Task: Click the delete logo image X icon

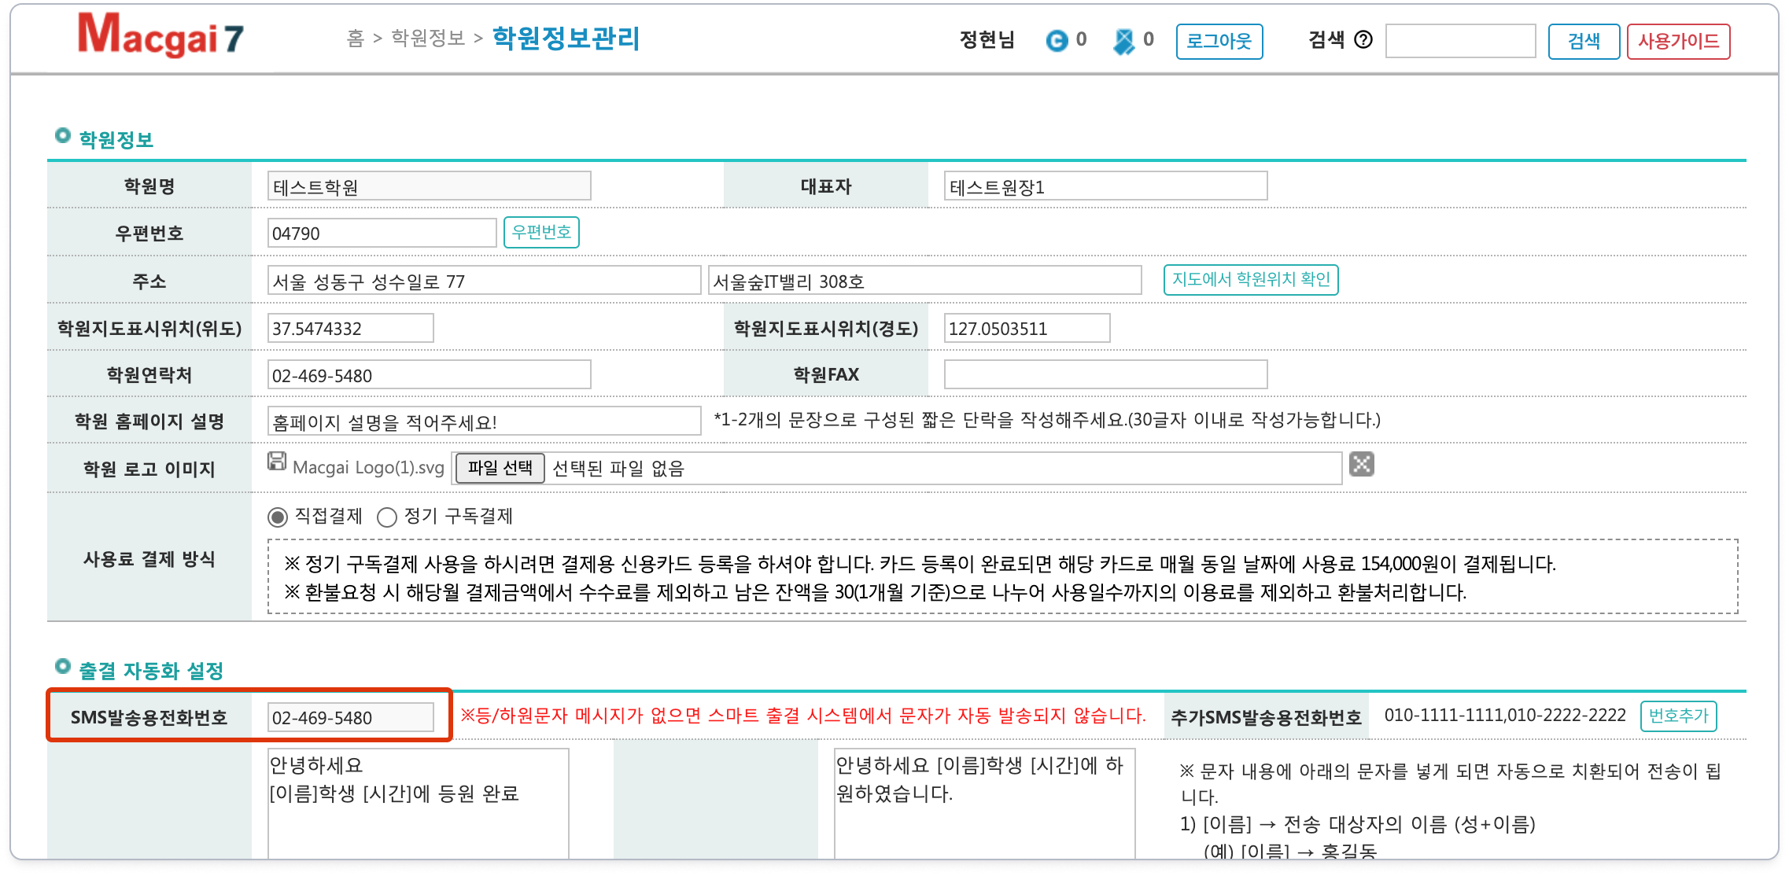Action: click(x=1361, y=465)
